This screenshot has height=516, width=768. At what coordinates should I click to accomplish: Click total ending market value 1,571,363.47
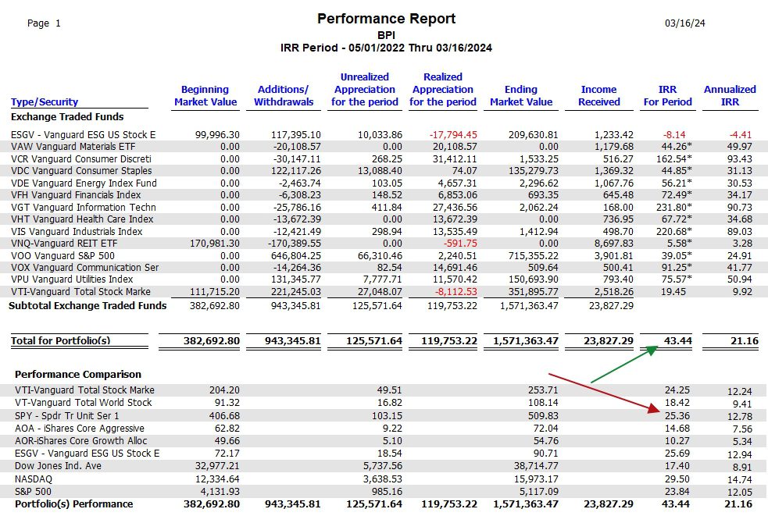pos(526,340)
